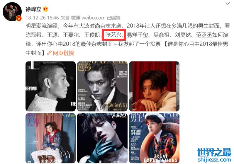234x164 pixels.
Task: Click the 徐峰立 profile avatar
Action: [12, 12]
